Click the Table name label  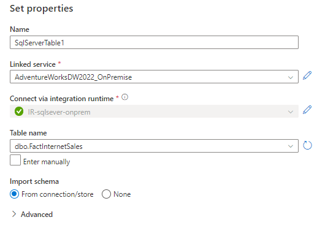(x=28, y=133)
